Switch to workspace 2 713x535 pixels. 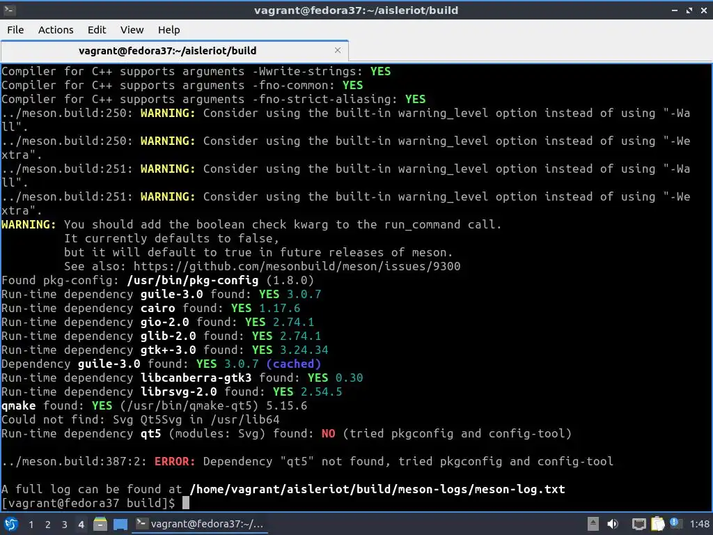click(x=47, y=525)
